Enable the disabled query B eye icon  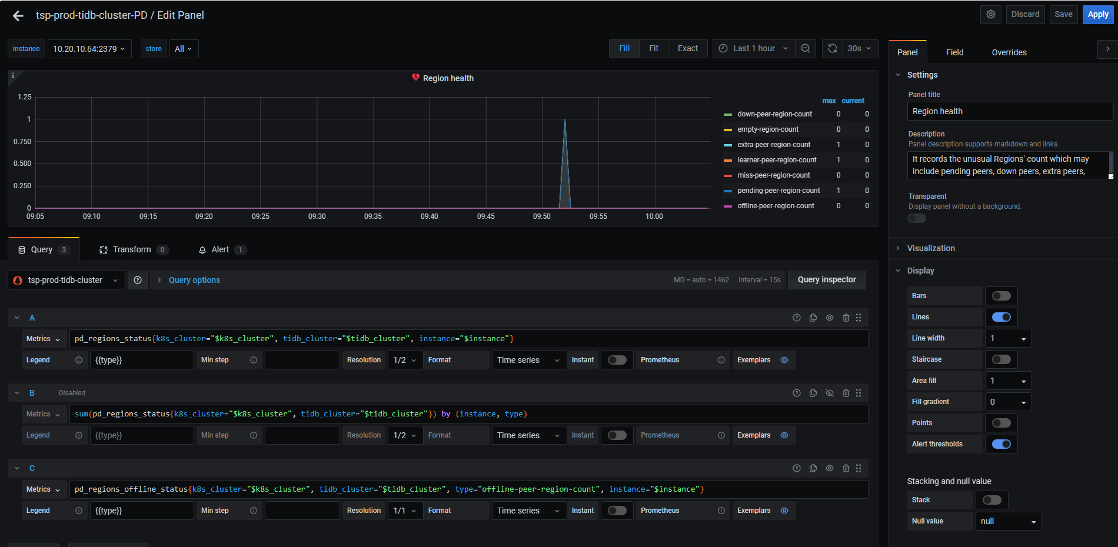pyautogui.click(x=830, y=393)
